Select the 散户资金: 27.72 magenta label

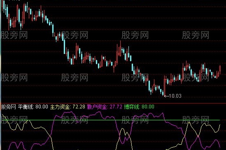click(105, 107)
